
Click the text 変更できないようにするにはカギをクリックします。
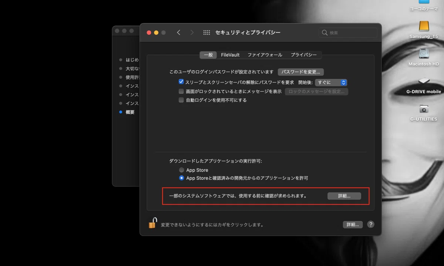212,225
